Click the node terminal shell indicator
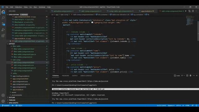The height and width of the screenshot is (112, 199). pos(177,76)
